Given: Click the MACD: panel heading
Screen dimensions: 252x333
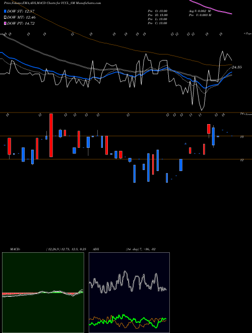Looking at the screenshot, I should [15, 249].
